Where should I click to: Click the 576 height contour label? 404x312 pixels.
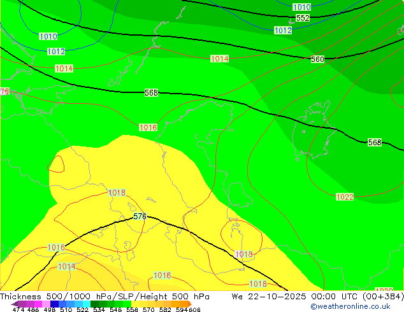point(140,216)
